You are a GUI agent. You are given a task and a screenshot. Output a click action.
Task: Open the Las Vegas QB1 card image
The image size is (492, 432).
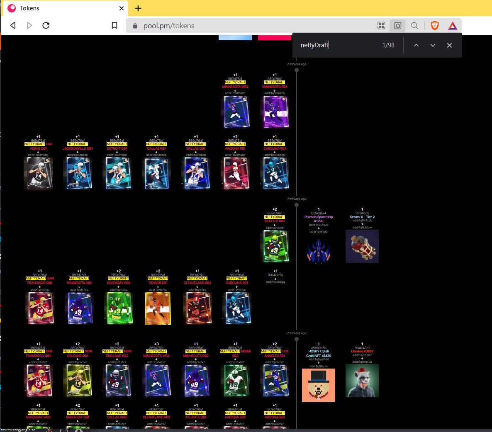coord(38,173)
